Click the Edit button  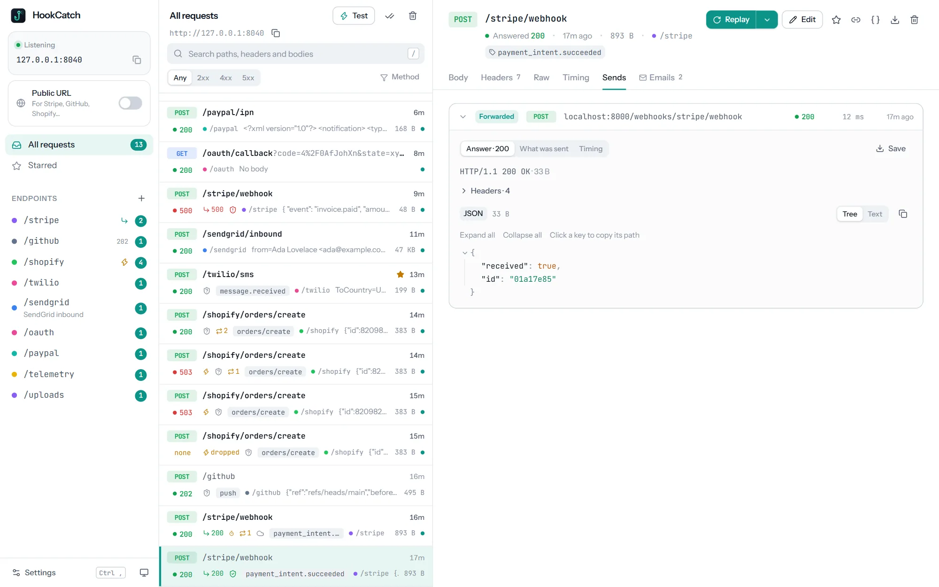pyautogui.click(x=802, y=20)
